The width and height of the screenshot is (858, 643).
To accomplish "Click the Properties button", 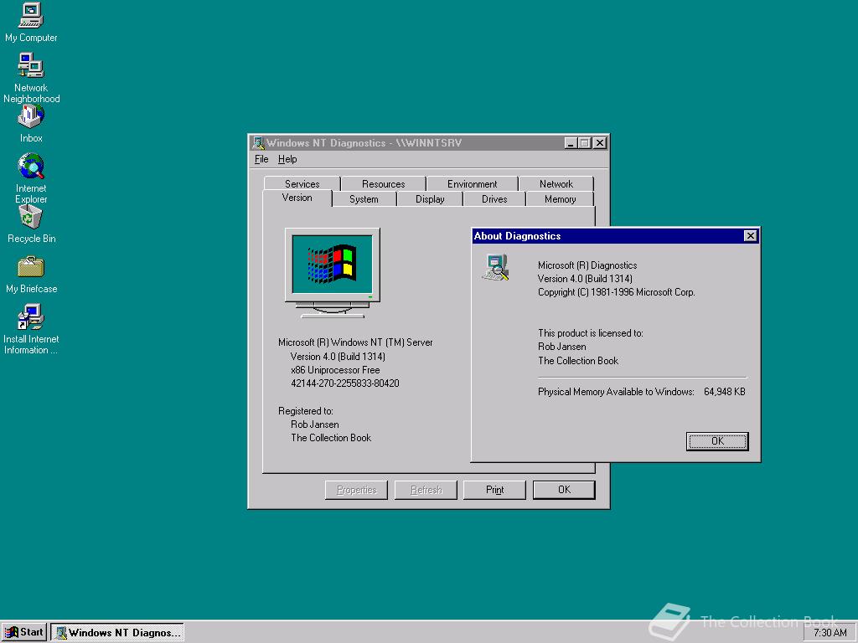I will [356, 490].
